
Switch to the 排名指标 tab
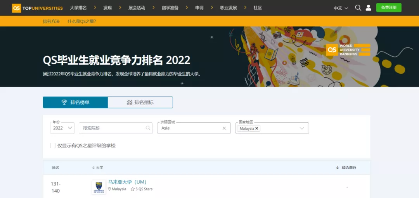[x=140, y=102]
